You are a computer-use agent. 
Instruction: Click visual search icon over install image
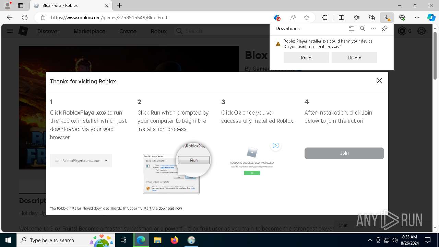click(275, 145)
